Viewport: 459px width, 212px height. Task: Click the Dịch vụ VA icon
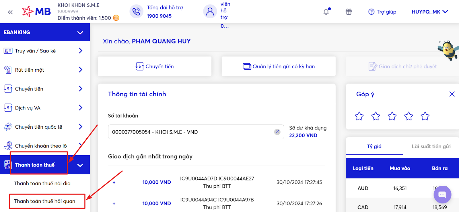[8, 108]
